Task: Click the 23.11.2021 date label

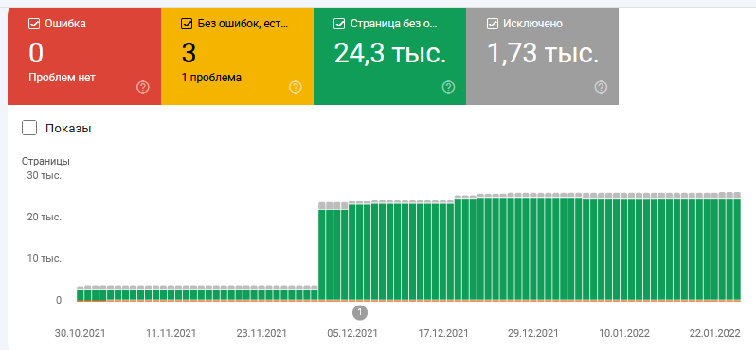Action: [261, 333]
